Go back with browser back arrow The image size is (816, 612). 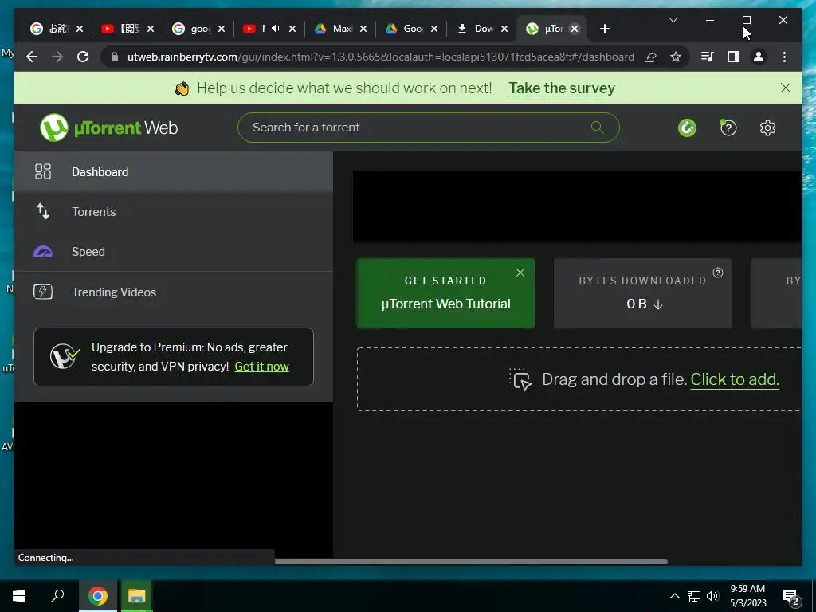click(x=32, y=57)
